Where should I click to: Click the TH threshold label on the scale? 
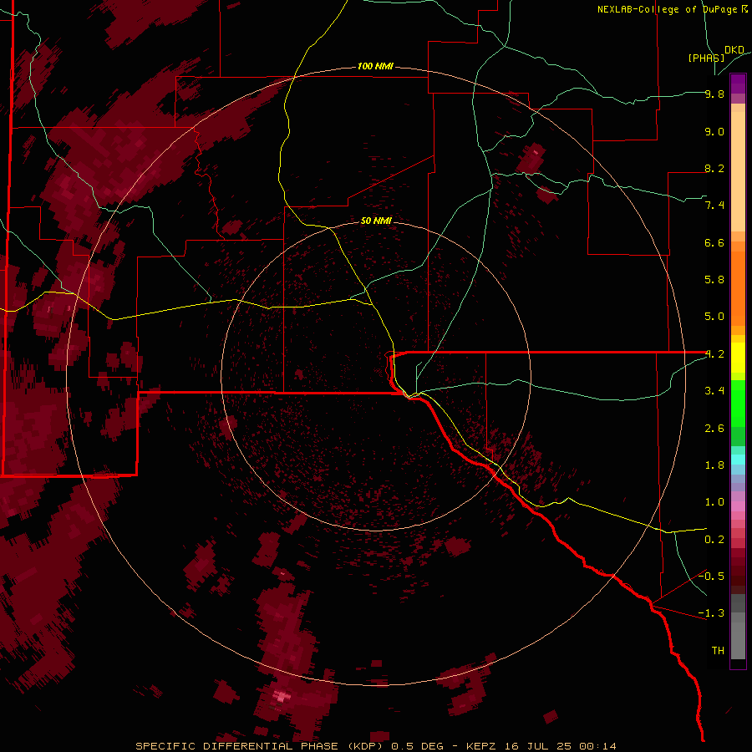[x=718, y=651]
